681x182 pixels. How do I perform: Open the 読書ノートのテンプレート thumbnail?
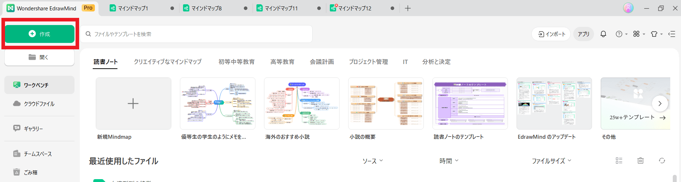[470, 104]
